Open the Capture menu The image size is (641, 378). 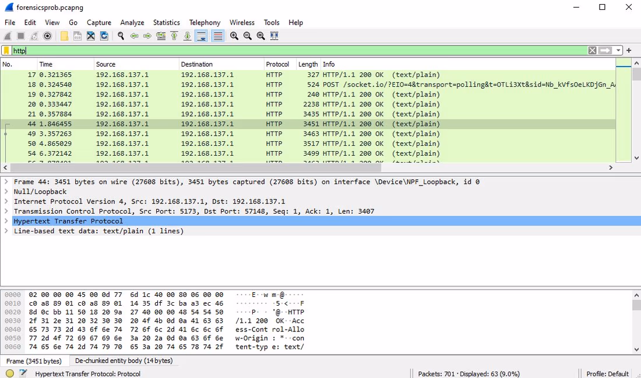[x=99, y=23]
